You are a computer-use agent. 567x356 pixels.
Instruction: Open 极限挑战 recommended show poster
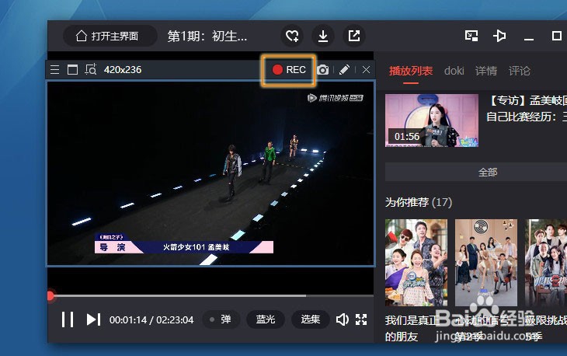click(546, 263)
